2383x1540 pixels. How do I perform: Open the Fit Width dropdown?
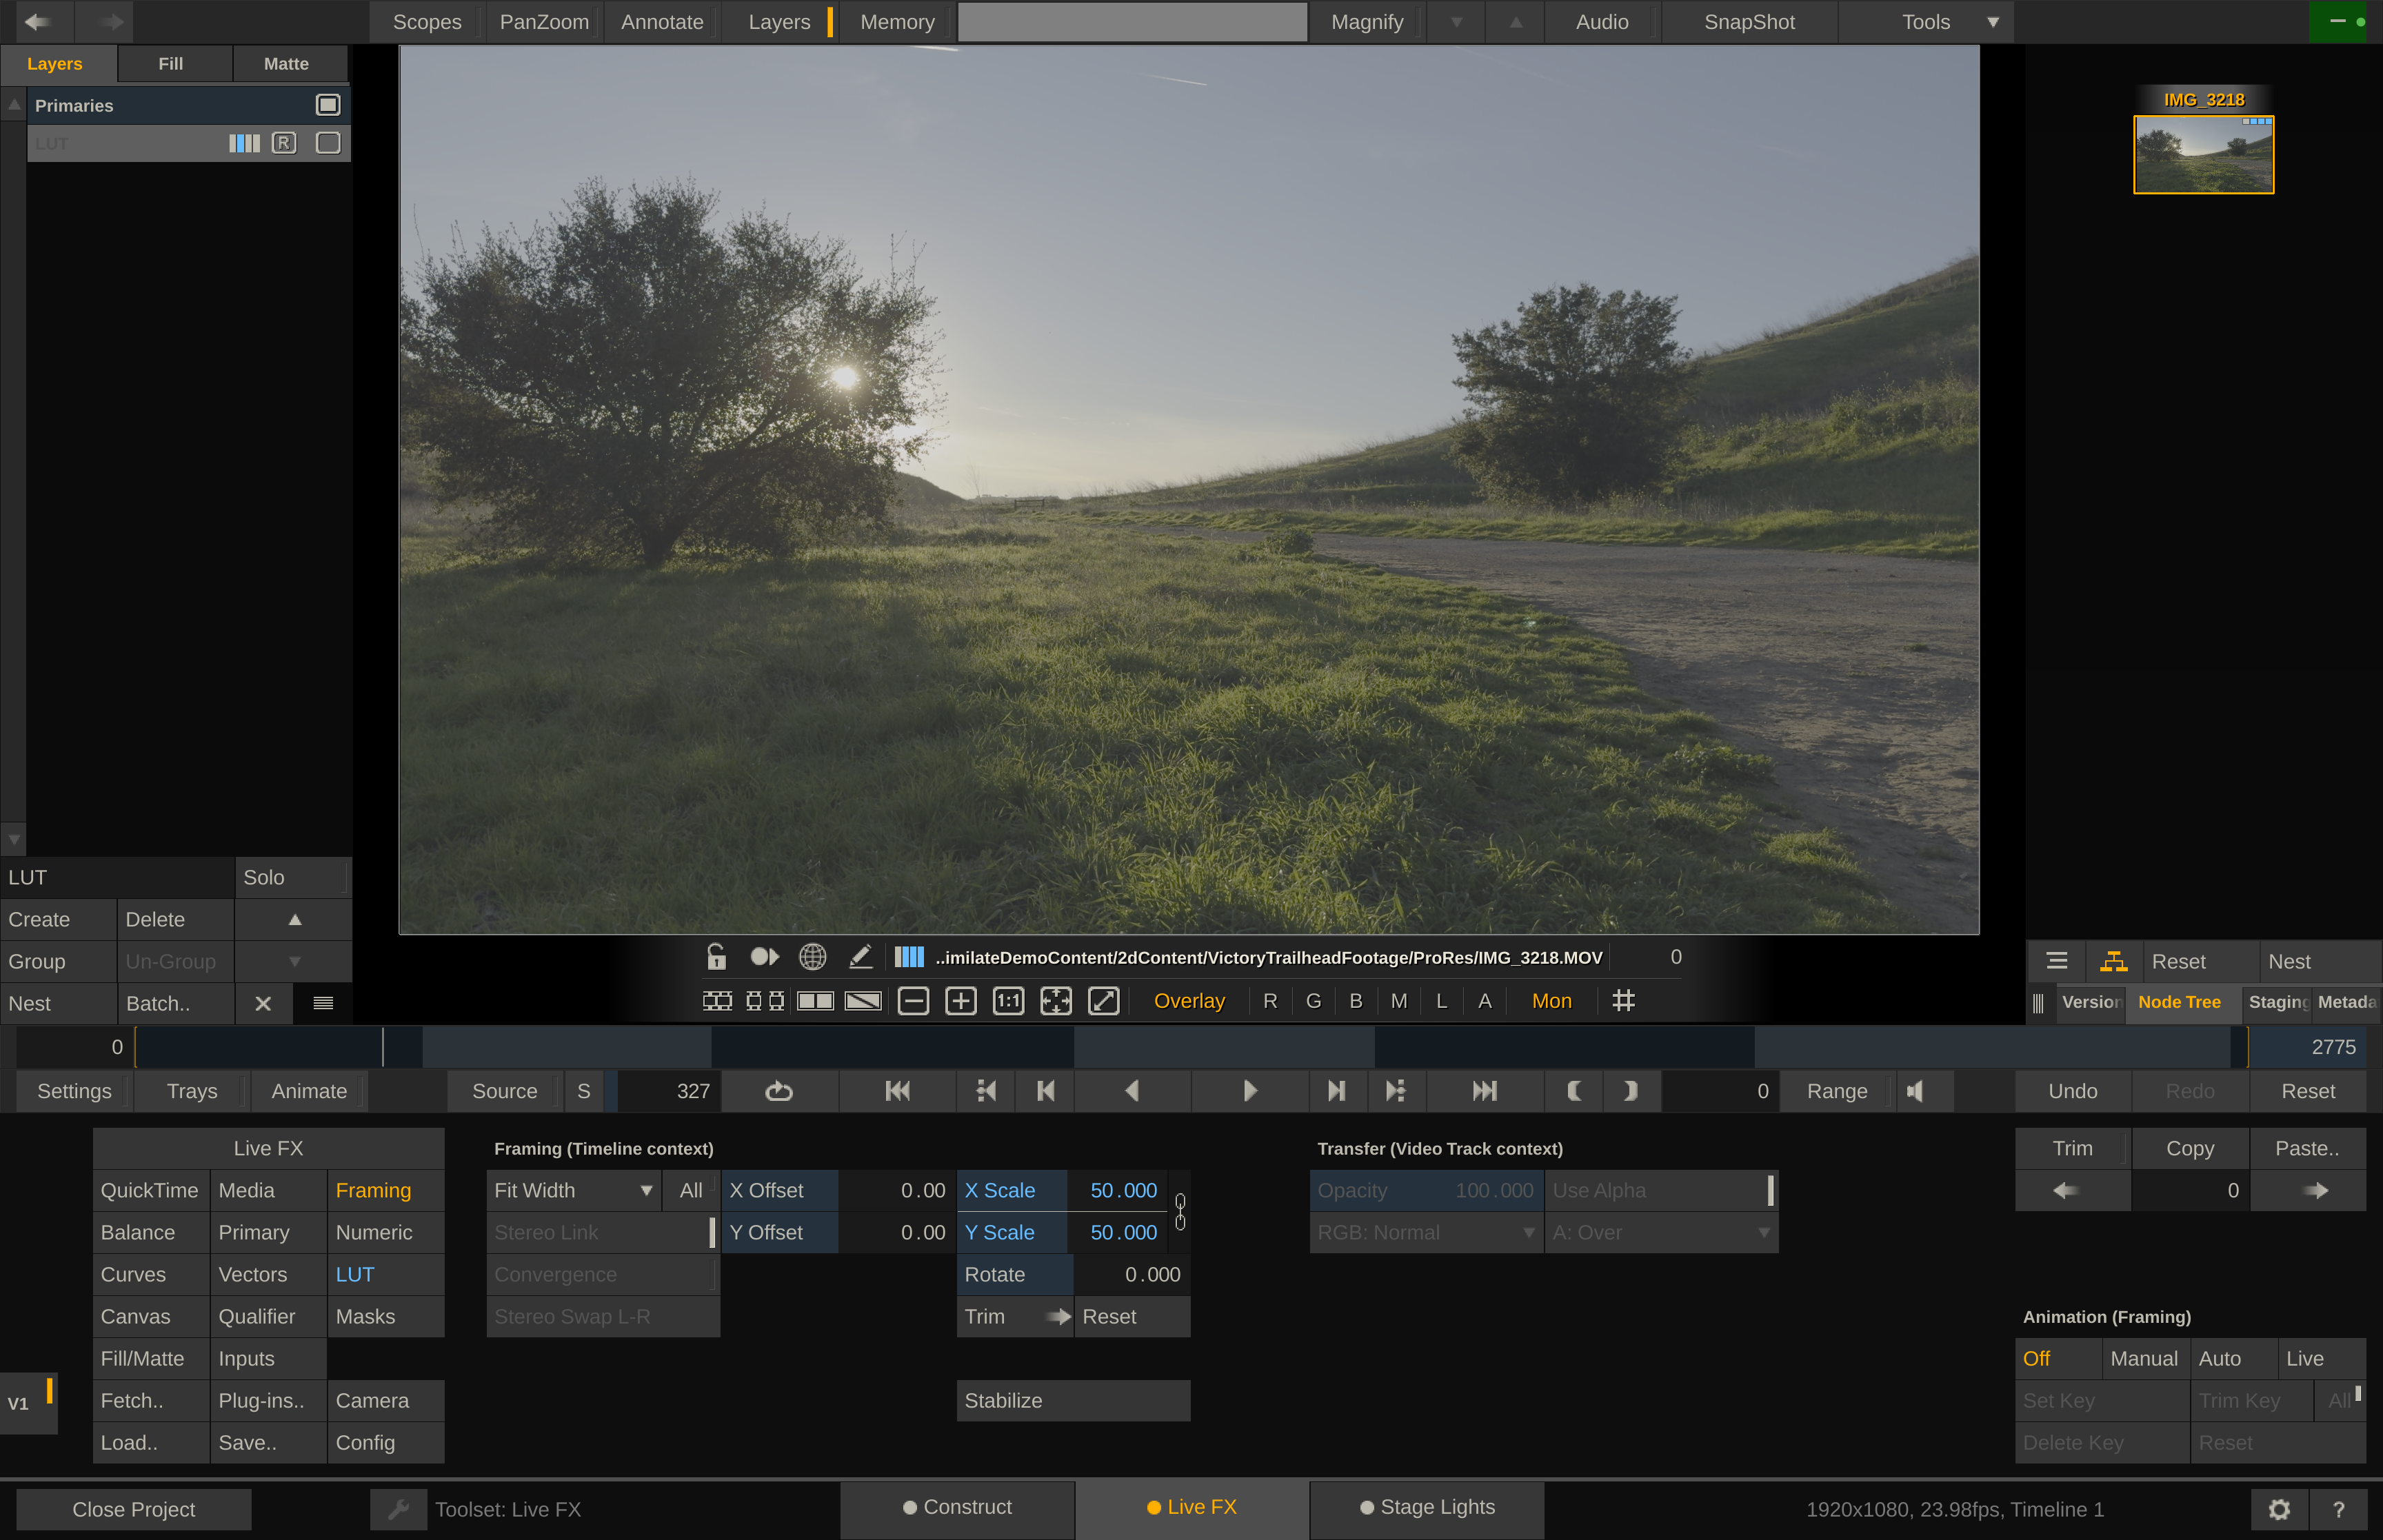click(574, 1190)
